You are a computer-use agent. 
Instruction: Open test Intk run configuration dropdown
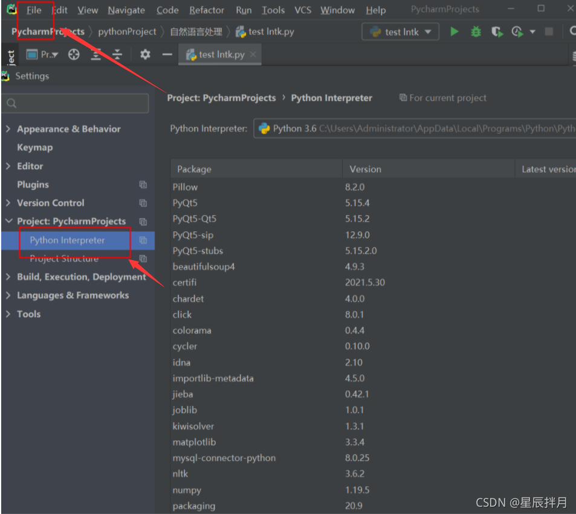pos(400,32)
